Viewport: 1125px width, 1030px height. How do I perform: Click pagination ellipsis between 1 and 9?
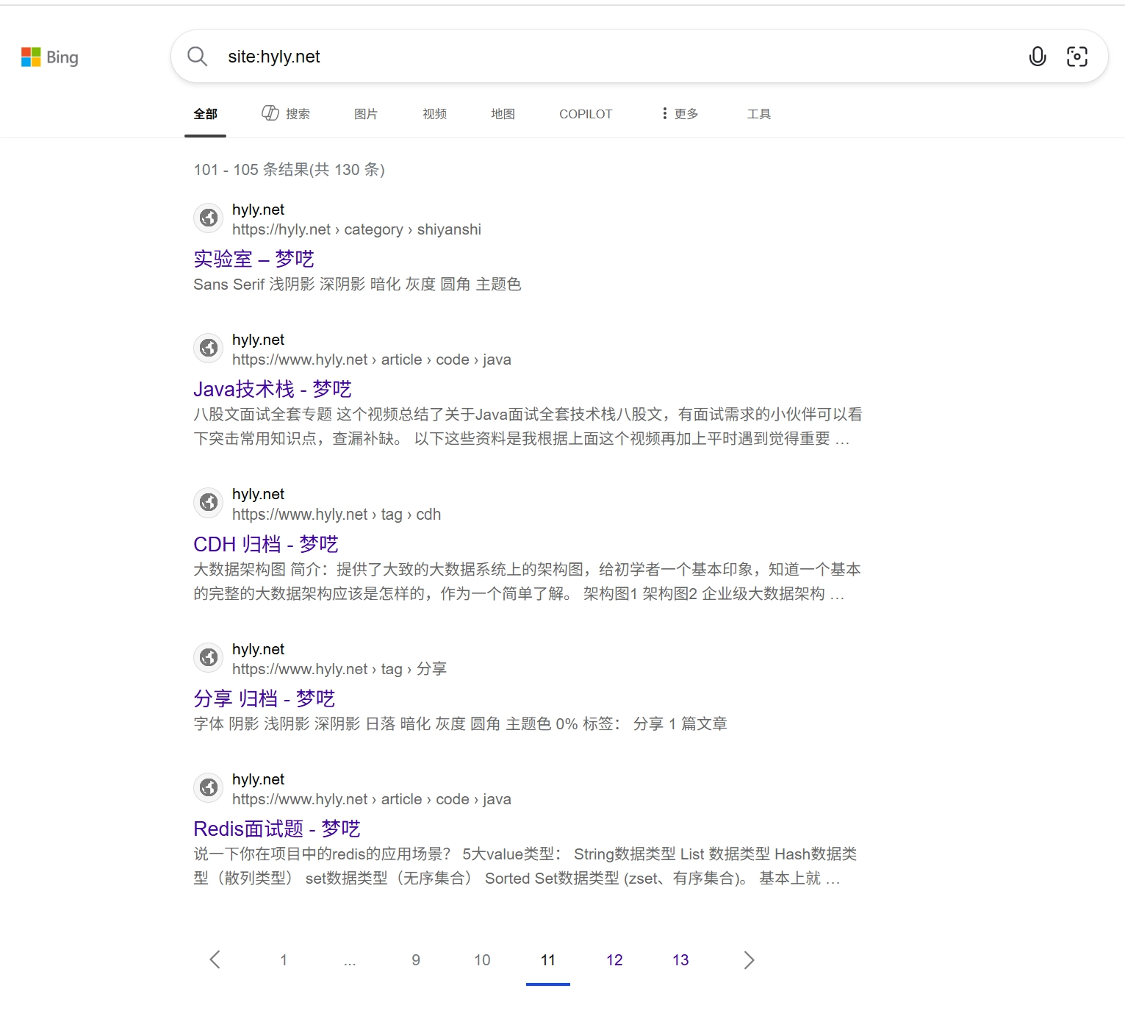tap(350, 962)
